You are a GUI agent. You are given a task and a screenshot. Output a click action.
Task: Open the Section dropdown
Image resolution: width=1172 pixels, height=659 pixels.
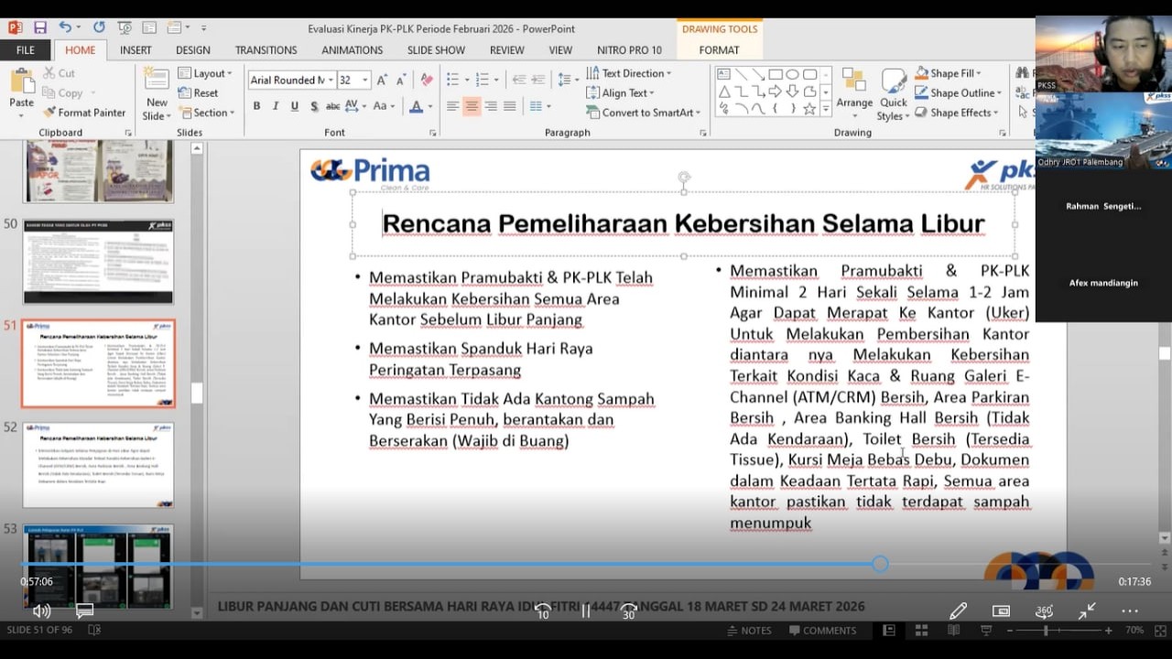(x=207, y=113)
